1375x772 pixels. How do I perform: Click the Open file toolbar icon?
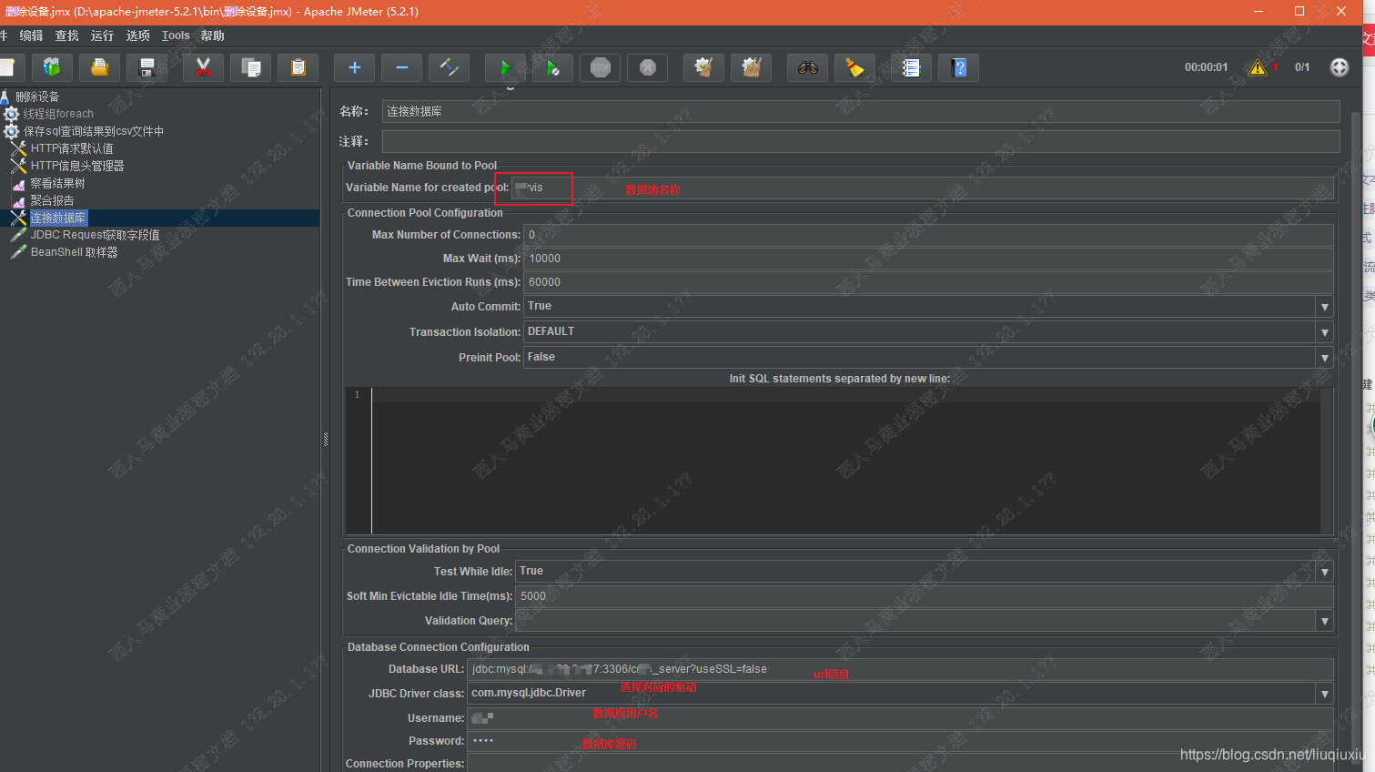point(99,67)
